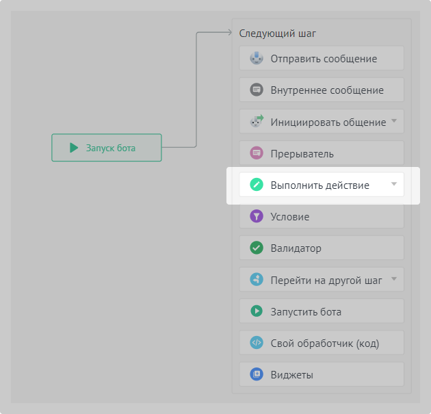Click the pink Прерыватель icon
The width and height of the screenshot is (431, 414).
257,153
